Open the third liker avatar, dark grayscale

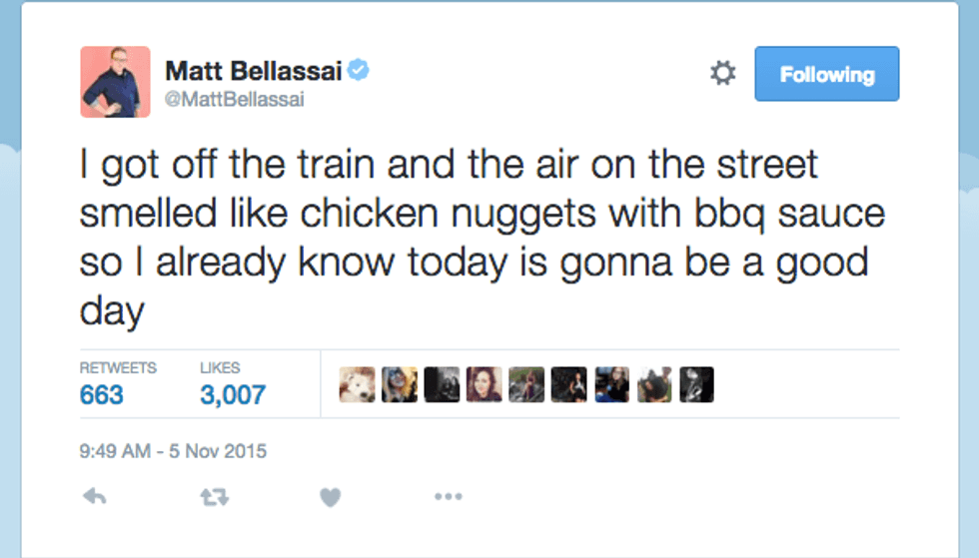click(442, 385)
